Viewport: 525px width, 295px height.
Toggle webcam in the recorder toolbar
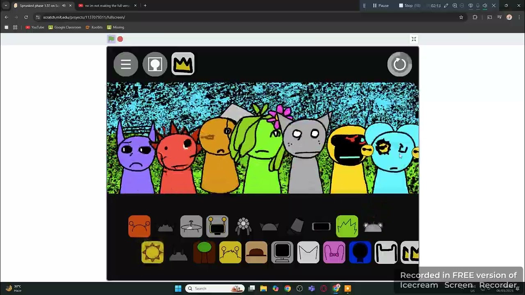click(x=470, y=5)
